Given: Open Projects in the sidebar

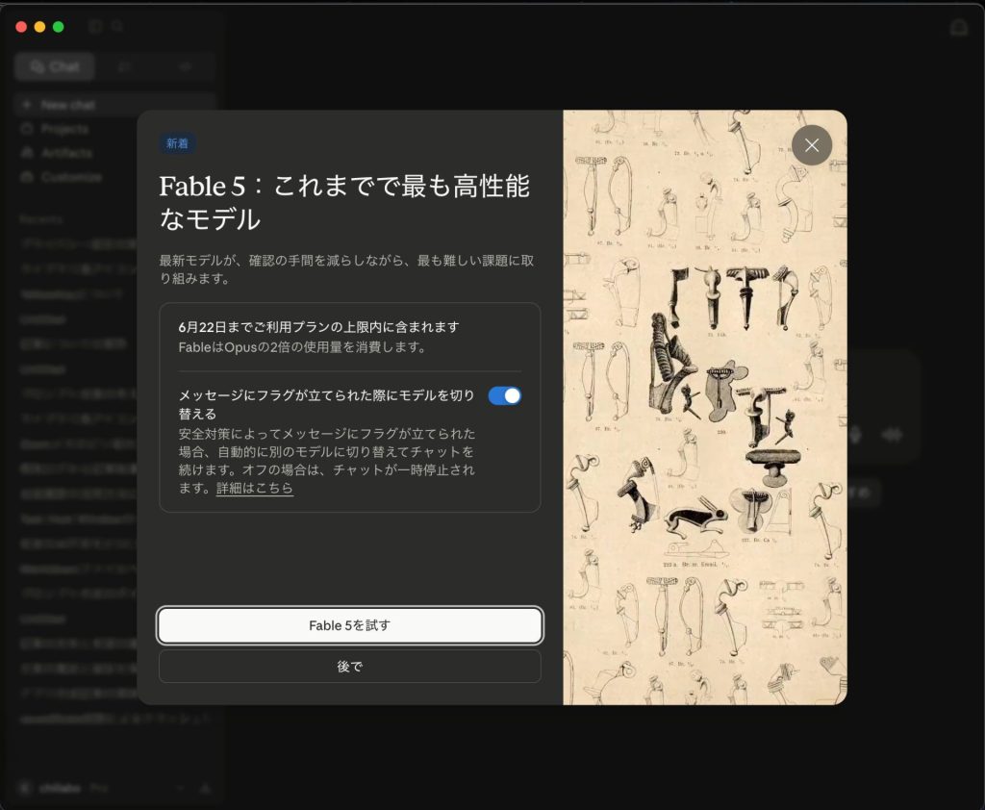Looking at the screenshot, I should [x=64, y=129].
